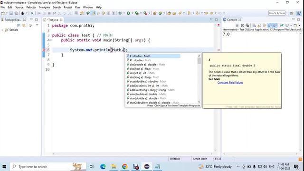Click the proposal list scrollbar thumb

click(x=199, y=61)
